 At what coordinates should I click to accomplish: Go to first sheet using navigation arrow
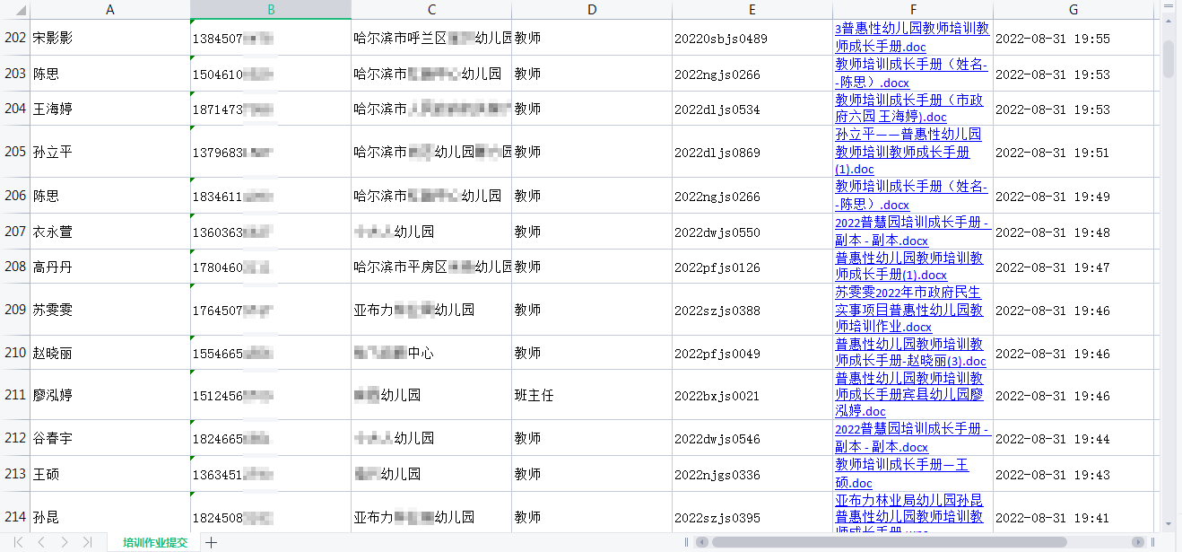[x=18, y=542]
